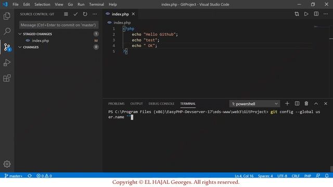Click the terminal scrollbar thumb
This screenshot has height=187, width=333.
(331, 168)
